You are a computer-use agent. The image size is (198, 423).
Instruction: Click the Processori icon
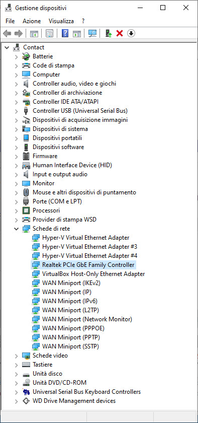click(x=26, y=210)
